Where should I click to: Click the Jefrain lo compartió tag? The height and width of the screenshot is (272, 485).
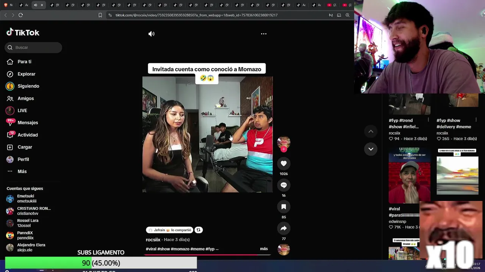169,230
